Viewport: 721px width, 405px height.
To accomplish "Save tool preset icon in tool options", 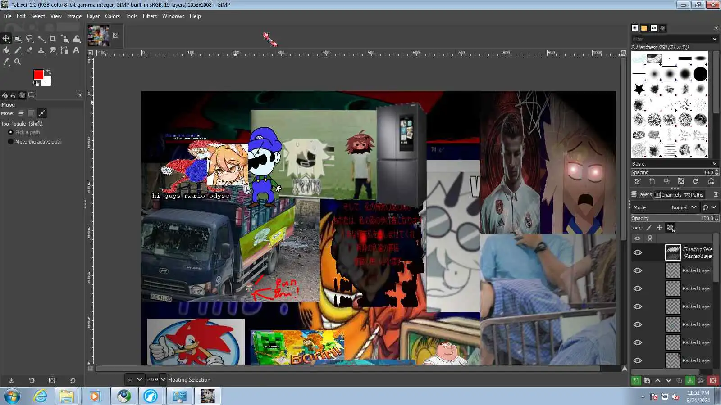I will (11, 380).
